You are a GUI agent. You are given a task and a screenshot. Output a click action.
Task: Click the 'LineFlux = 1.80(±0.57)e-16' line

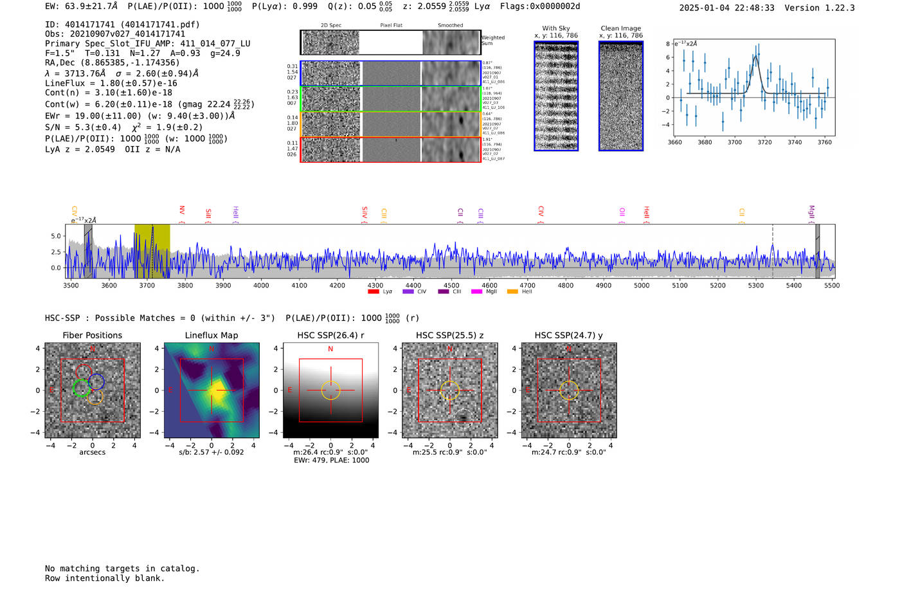pos(111,83)
